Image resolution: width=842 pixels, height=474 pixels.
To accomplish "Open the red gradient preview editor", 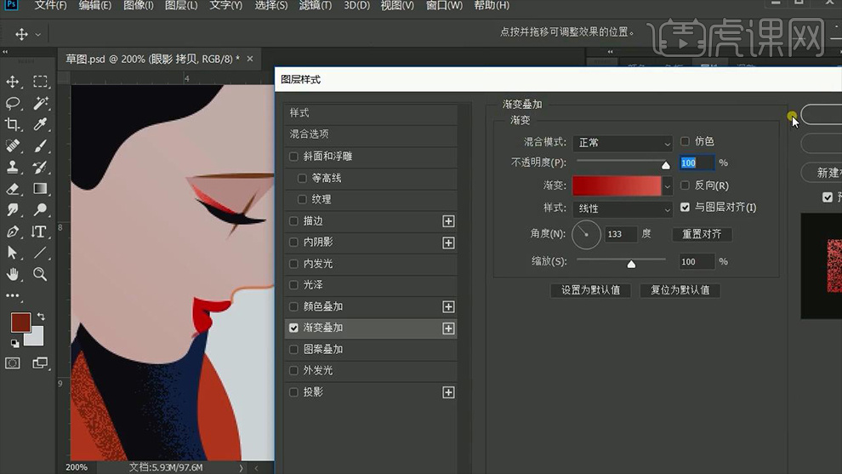I will [617, 186].
